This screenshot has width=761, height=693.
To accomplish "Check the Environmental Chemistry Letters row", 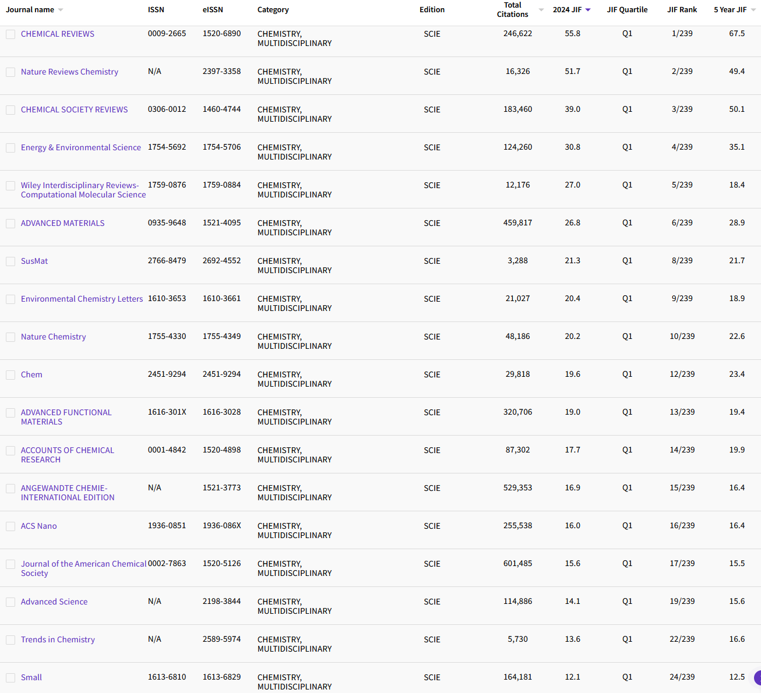I will pos(10,299).
